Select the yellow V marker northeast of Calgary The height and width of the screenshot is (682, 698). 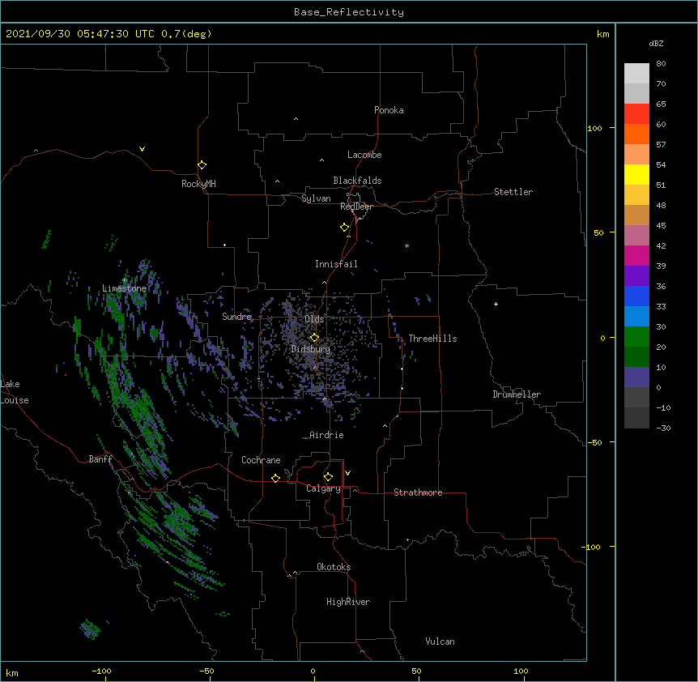coord(347,473)
